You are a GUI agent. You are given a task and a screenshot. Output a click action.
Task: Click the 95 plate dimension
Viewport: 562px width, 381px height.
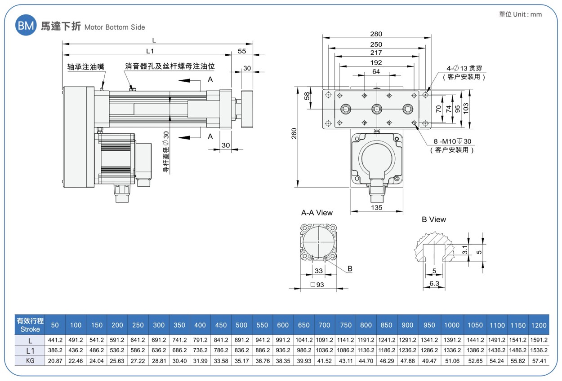[457, 108]
